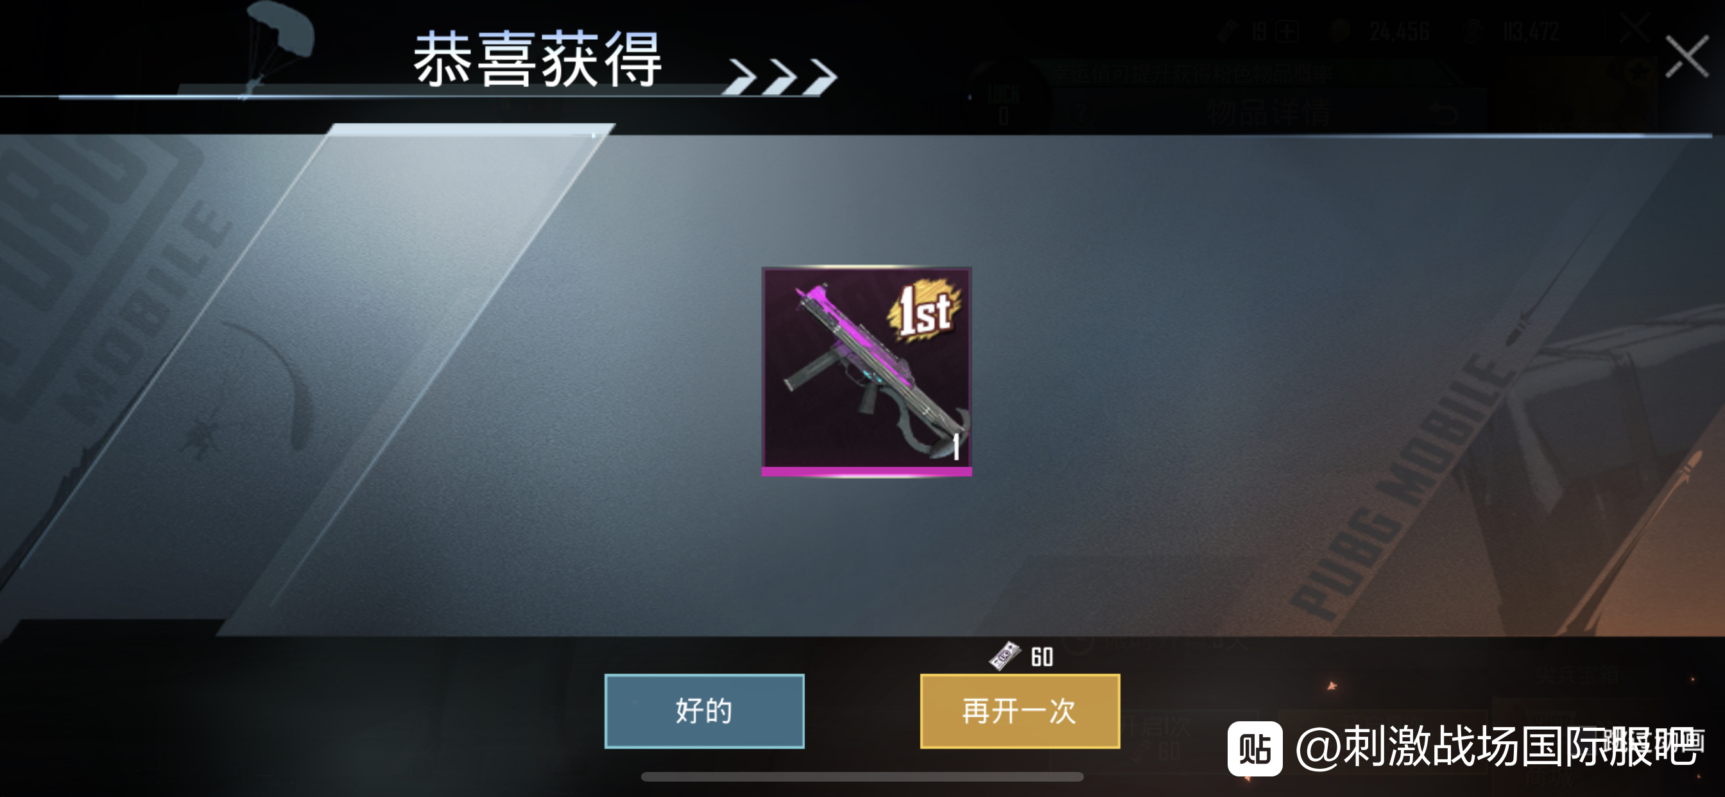Open the crate again with 再开一次
Image resolution: width=1725 pixels, height=797 pixels.
1020,710
